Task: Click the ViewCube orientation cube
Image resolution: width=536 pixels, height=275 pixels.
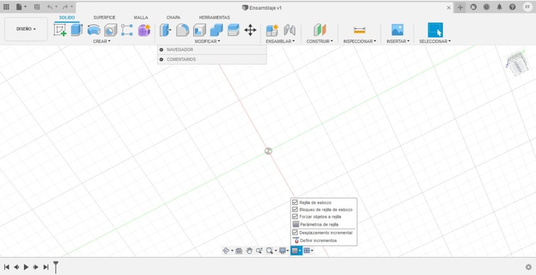Action: 517,65
